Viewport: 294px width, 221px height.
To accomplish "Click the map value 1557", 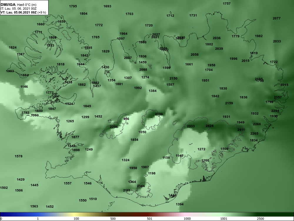I will pos(68,183).
